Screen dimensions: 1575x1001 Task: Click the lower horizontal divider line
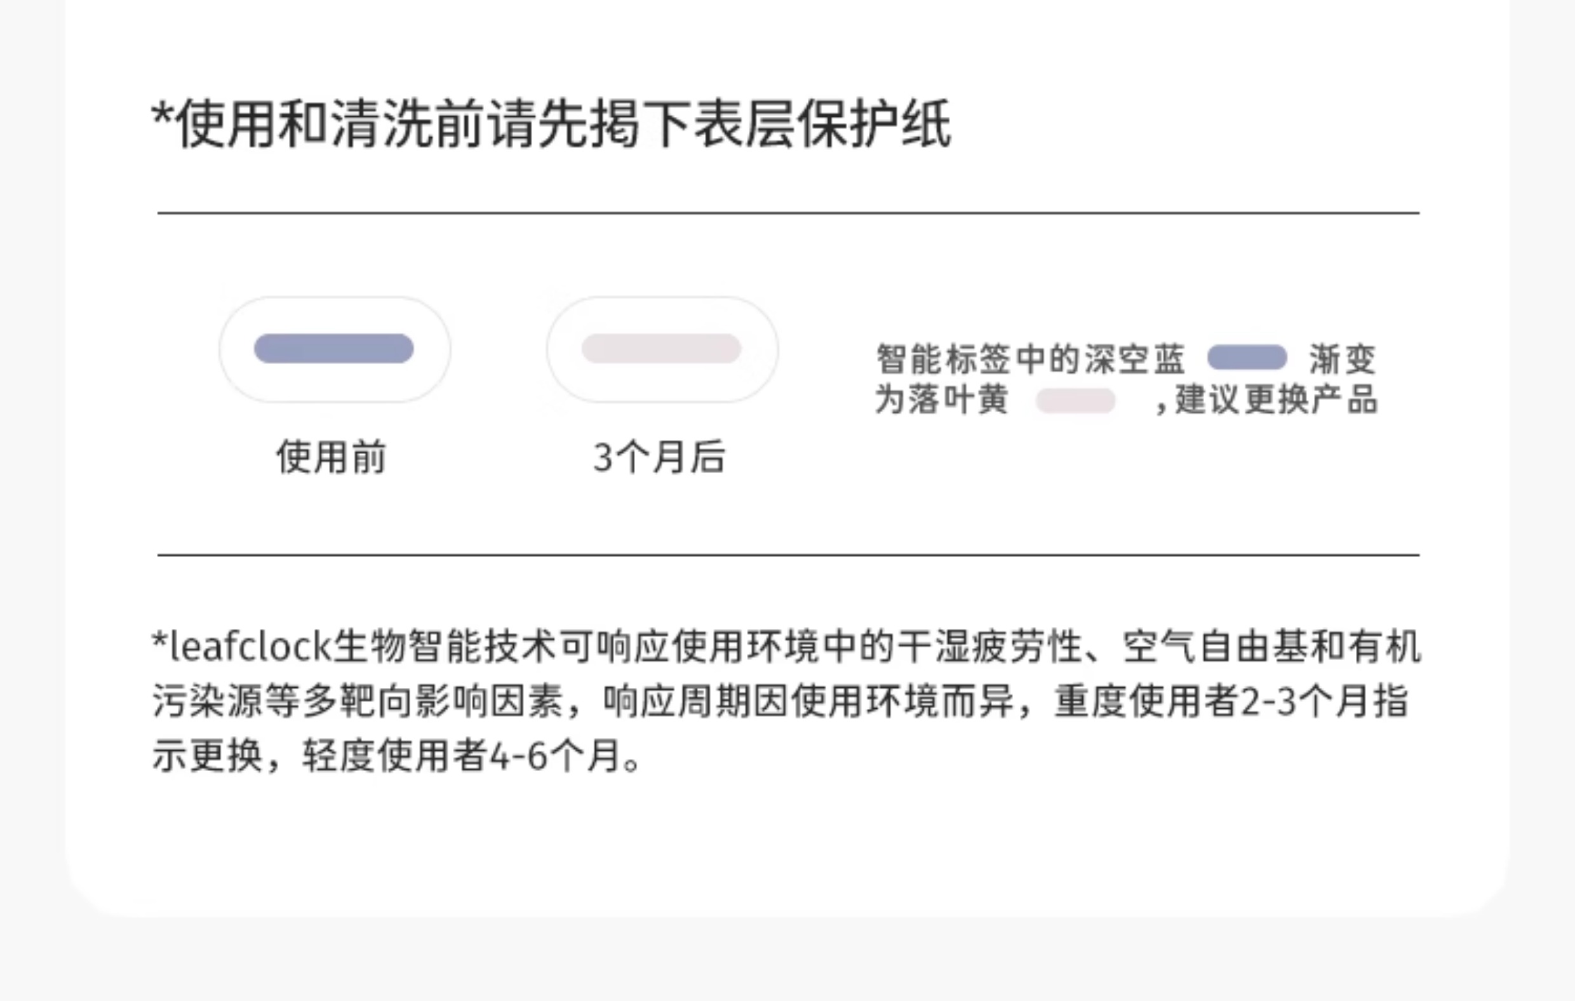788,554
